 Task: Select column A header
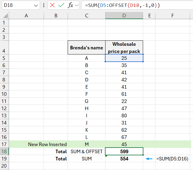(x=26, y=16)
